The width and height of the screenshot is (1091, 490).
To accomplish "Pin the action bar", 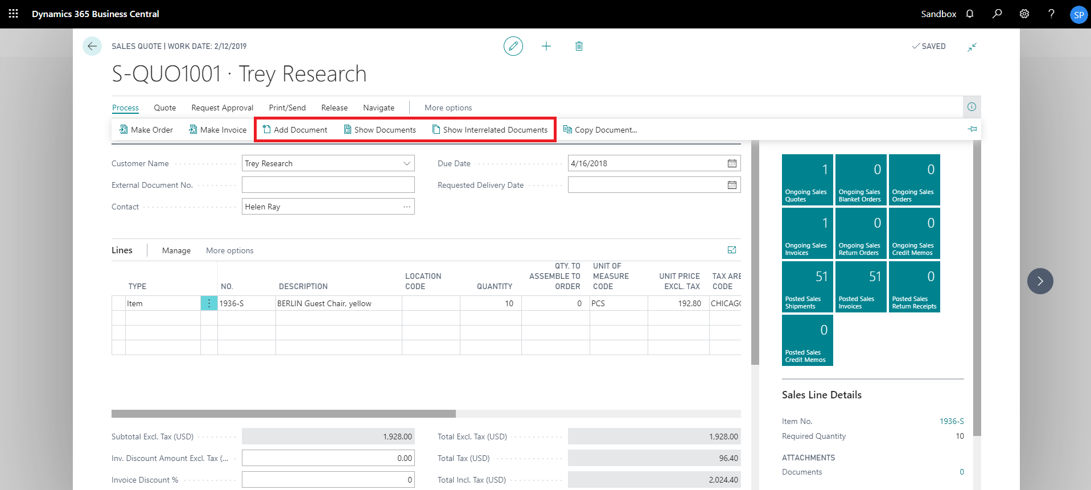I will [x=972, y=129].
